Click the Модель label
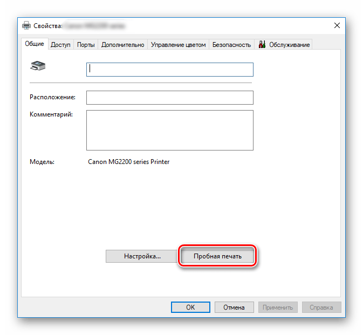This screenshot has width=363, height=335. [42, 162]
